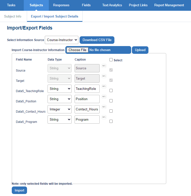This screenshot has width=191, height=196.
Task: Click the Download CSV File button
Action: coord(97,40)
